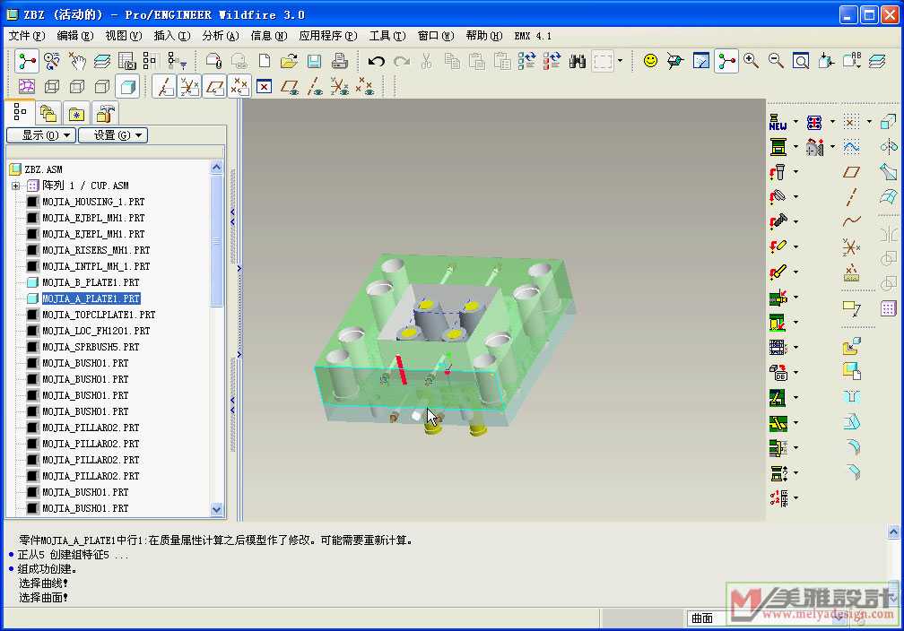The height and width of the screenshot is (631, 904).
Task: Click message area scroll up arrow
Action: 893,532
